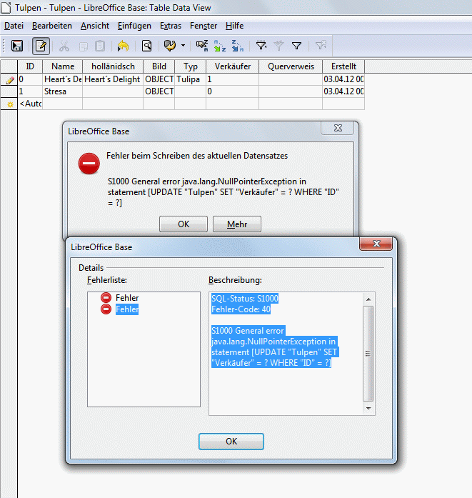Image resolution: width=472 pixels, height=498 pixels.
Task: Open the Datei menu
Action: click(x=14, y=26)
